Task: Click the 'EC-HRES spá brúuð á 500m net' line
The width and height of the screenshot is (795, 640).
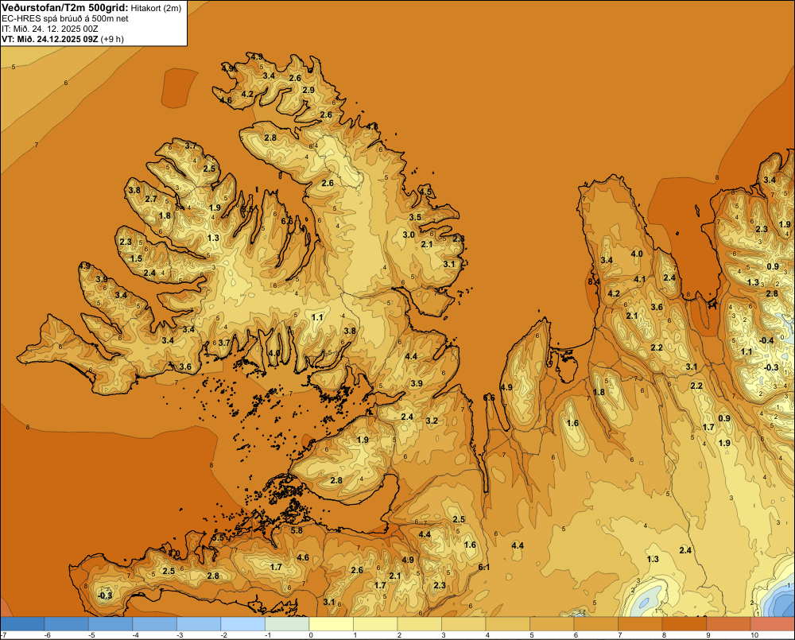Action: [65, 18]
